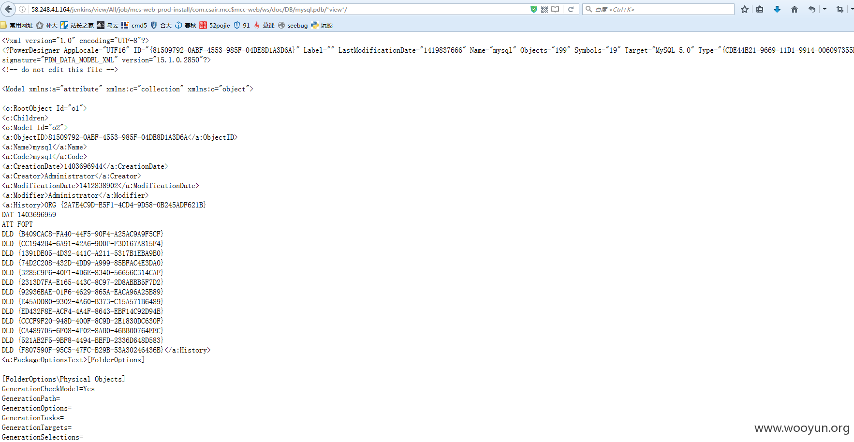
Task: Open the seebug bookmark
Action: pos(293,25)
